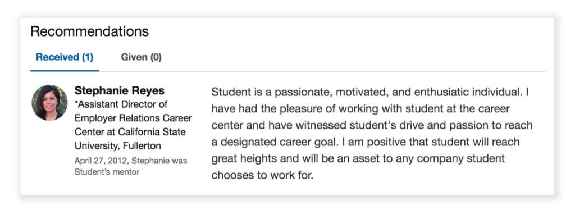Click Center at California State text

tap(130, 132)
